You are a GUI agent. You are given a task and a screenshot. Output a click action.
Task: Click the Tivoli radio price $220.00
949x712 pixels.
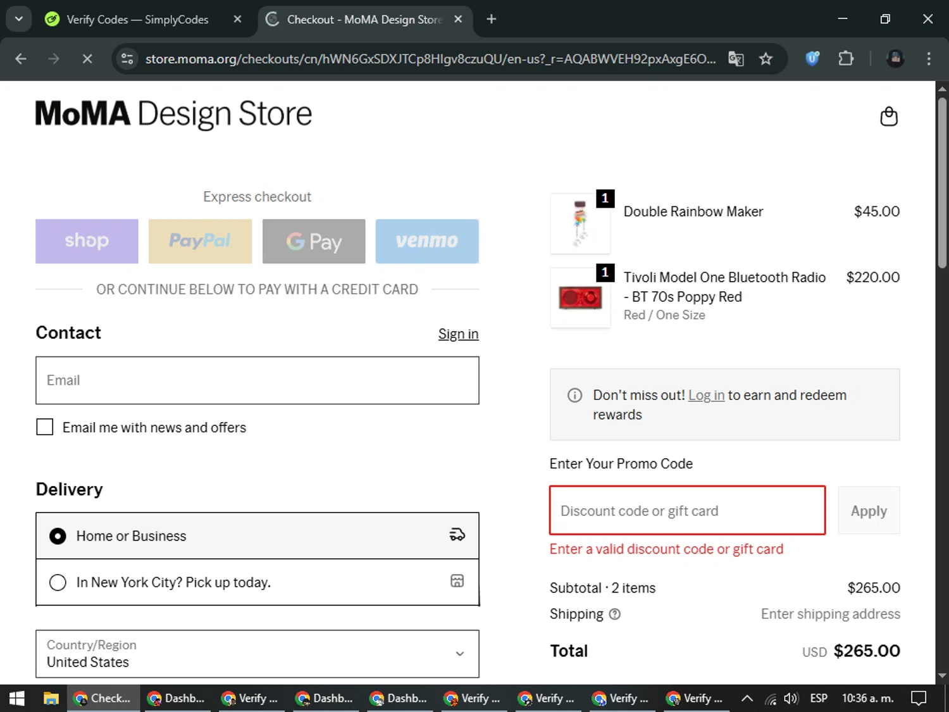[873, 277]
